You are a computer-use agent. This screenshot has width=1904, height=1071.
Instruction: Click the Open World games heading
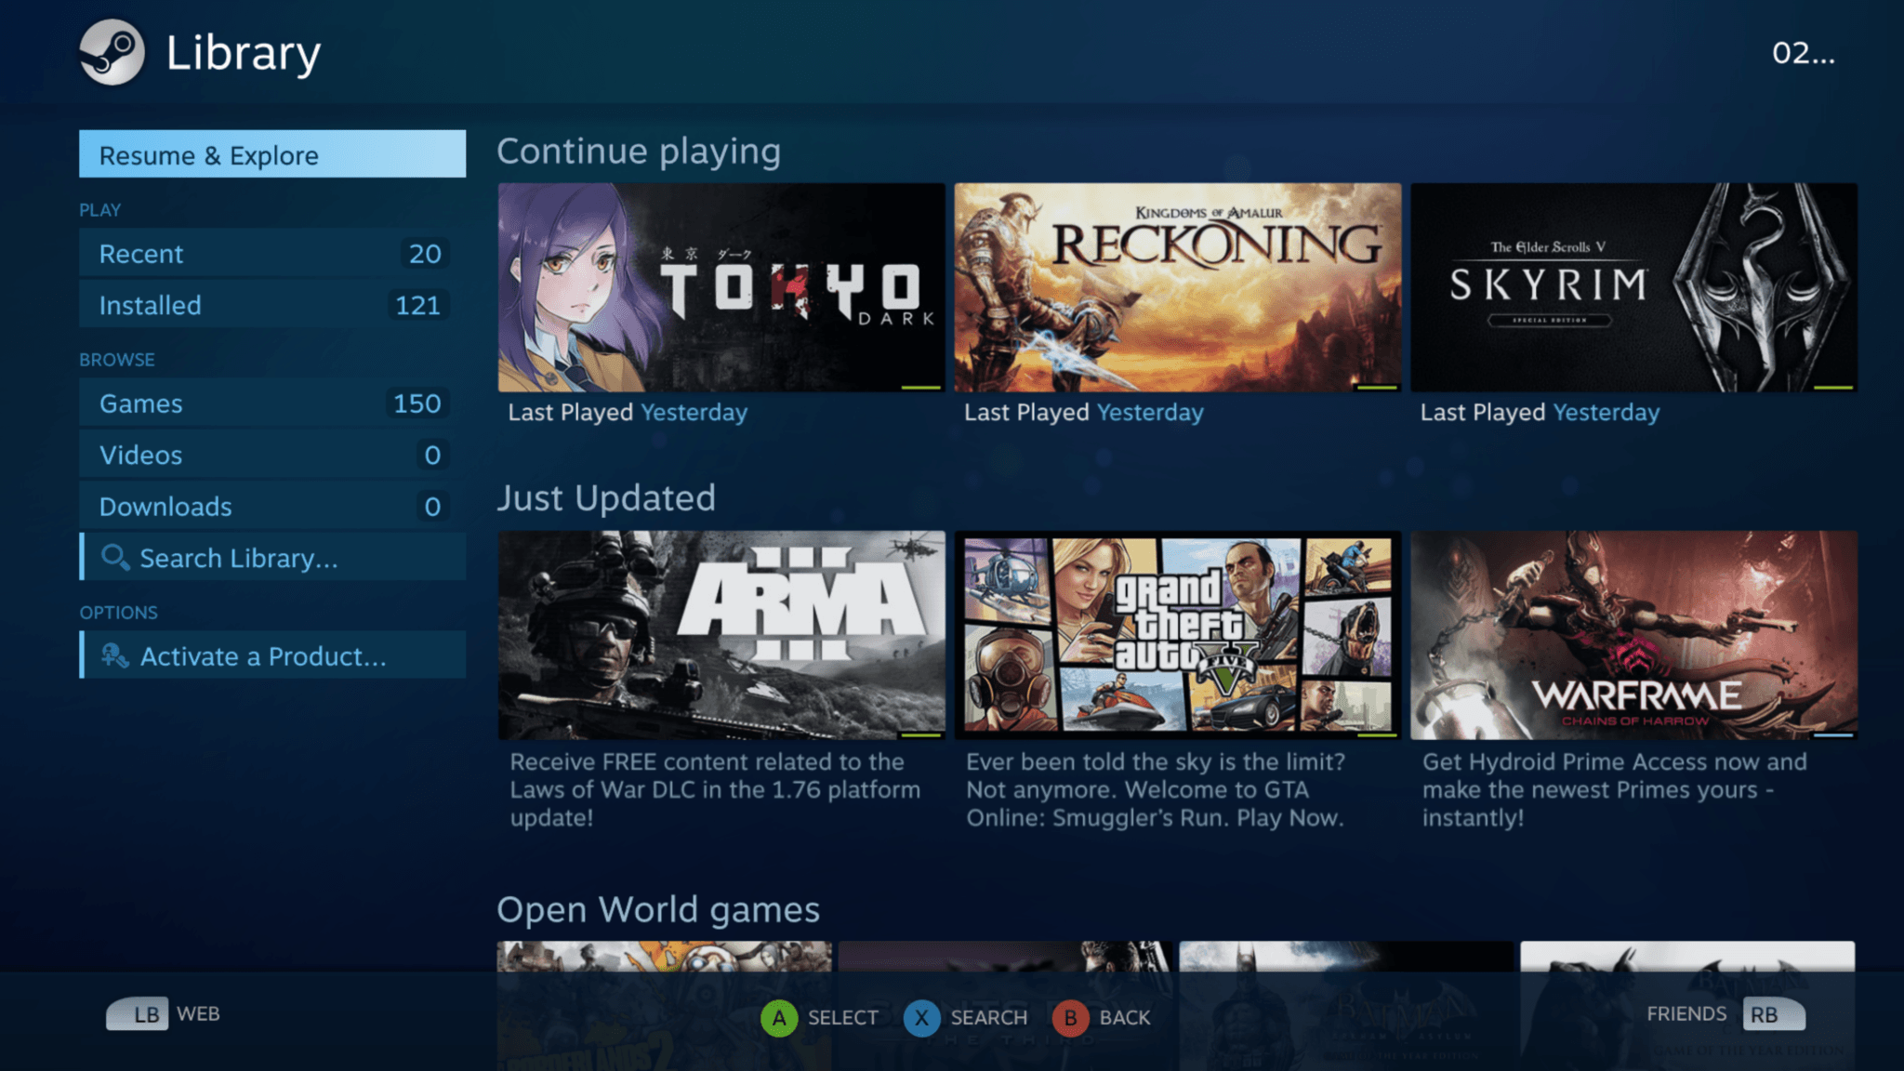coord(658,909)
